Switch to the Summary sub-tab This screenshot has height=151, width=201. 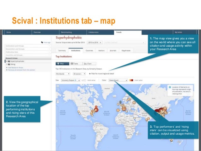click(62, 50)
